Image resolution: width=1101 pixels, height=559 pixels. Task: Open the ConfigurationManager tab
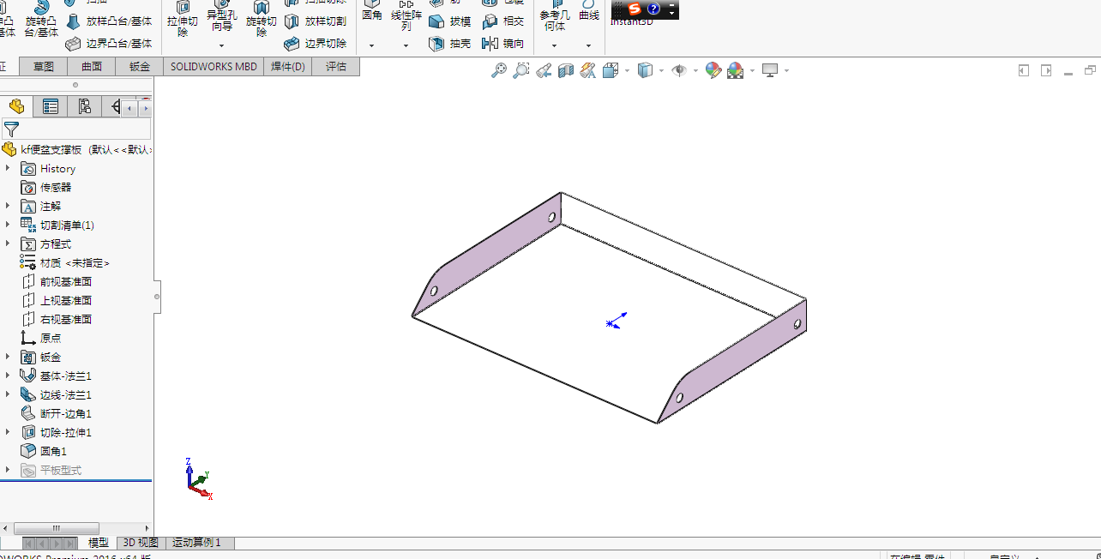point(84,106)
